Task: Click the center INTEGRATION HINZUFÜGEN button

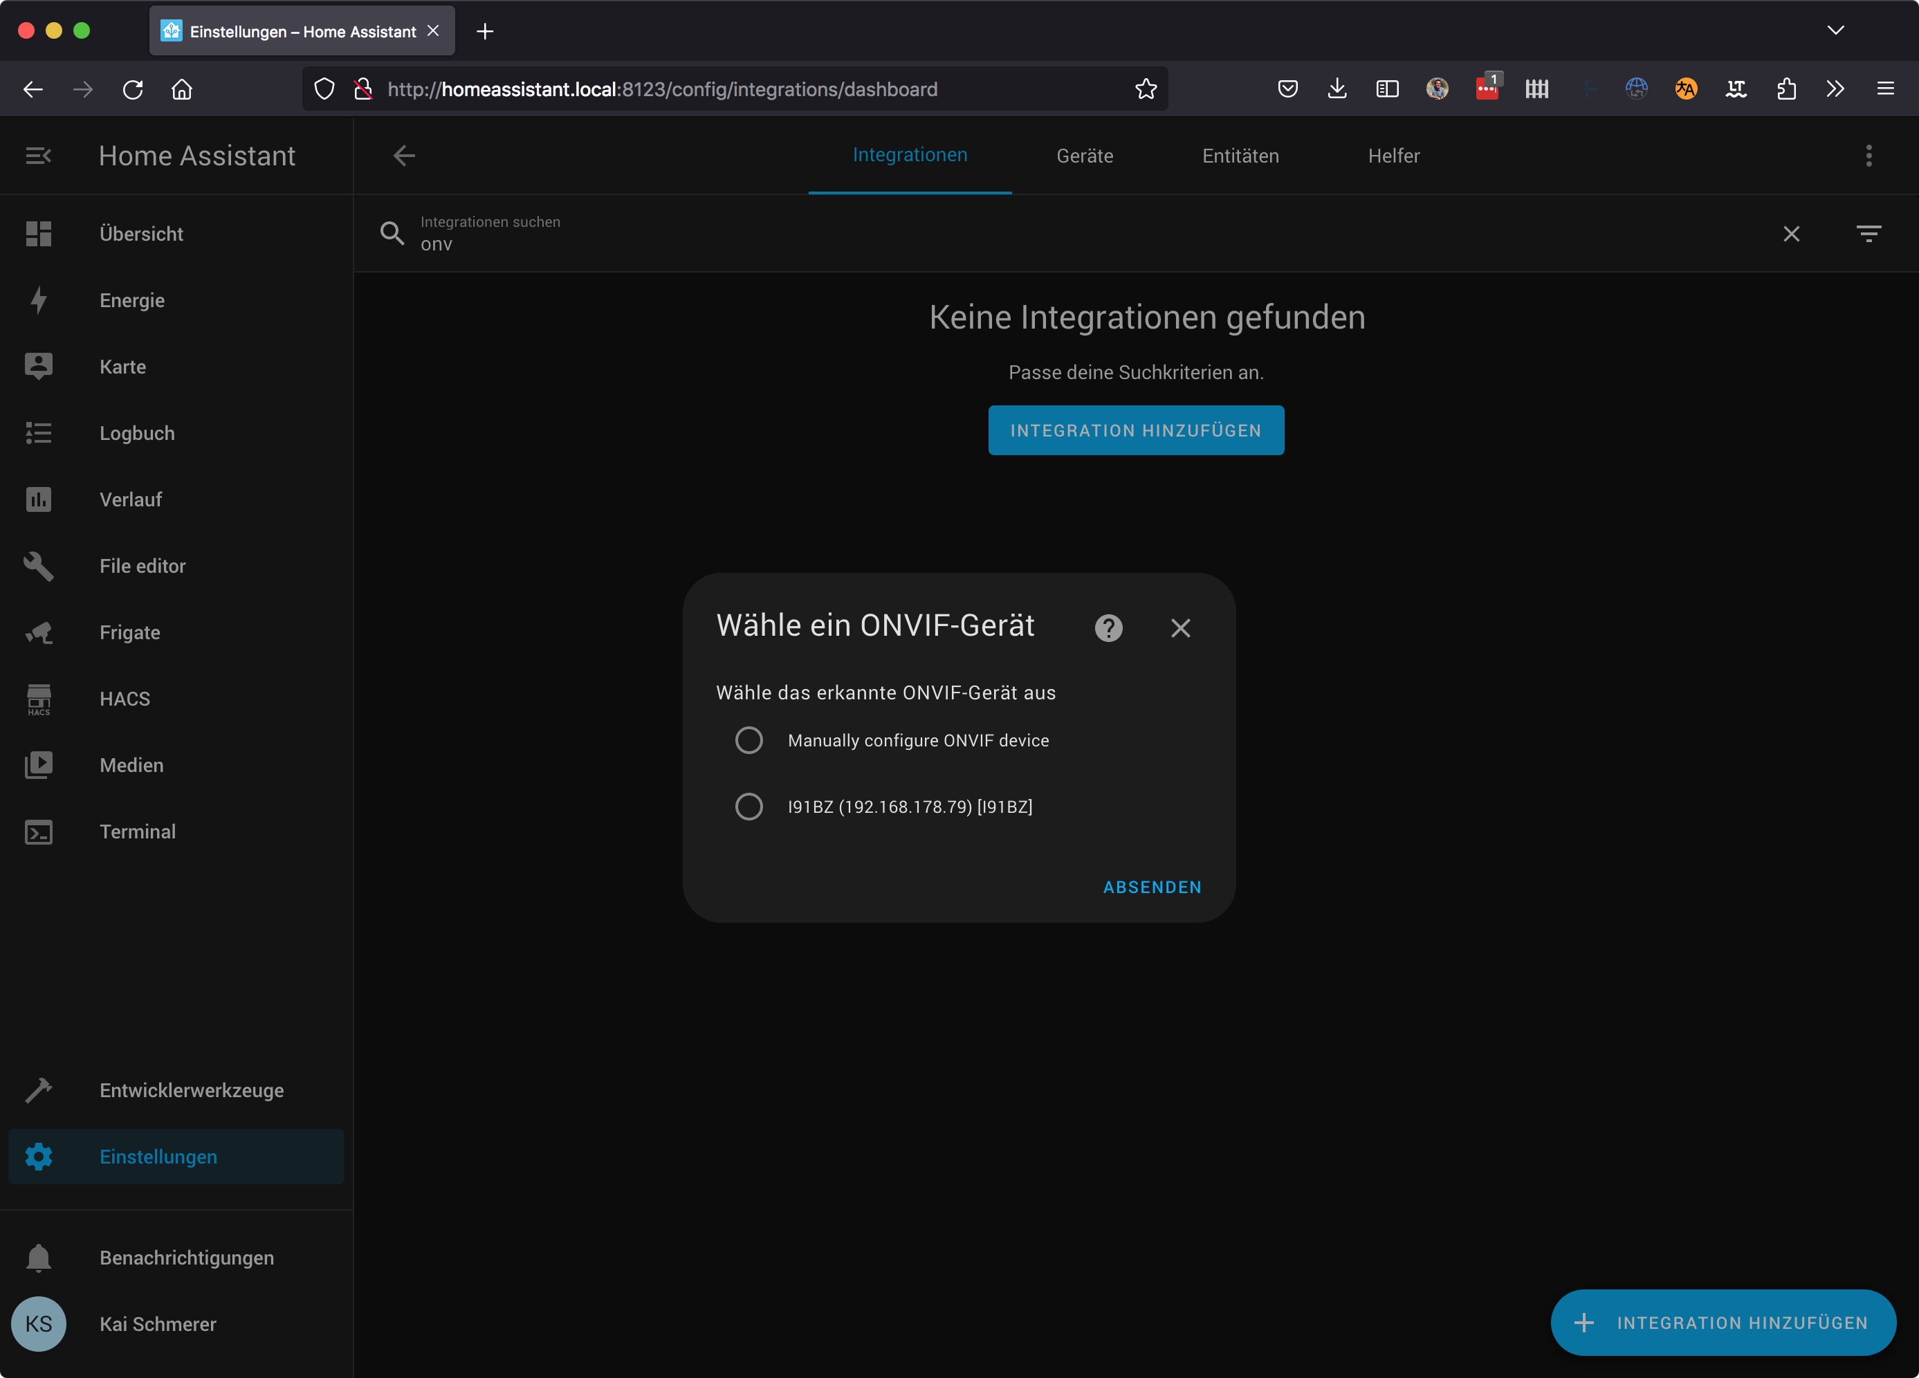Action: point(1135,430)
